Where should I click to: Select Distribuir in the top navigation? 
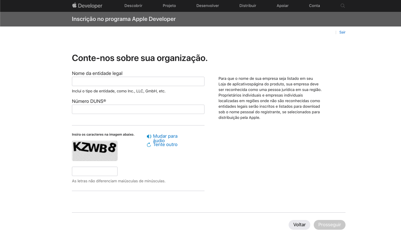pyautogui.click(x=247, y=6)
